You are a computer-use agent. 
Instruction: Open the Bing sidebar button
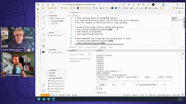[163, 5]
